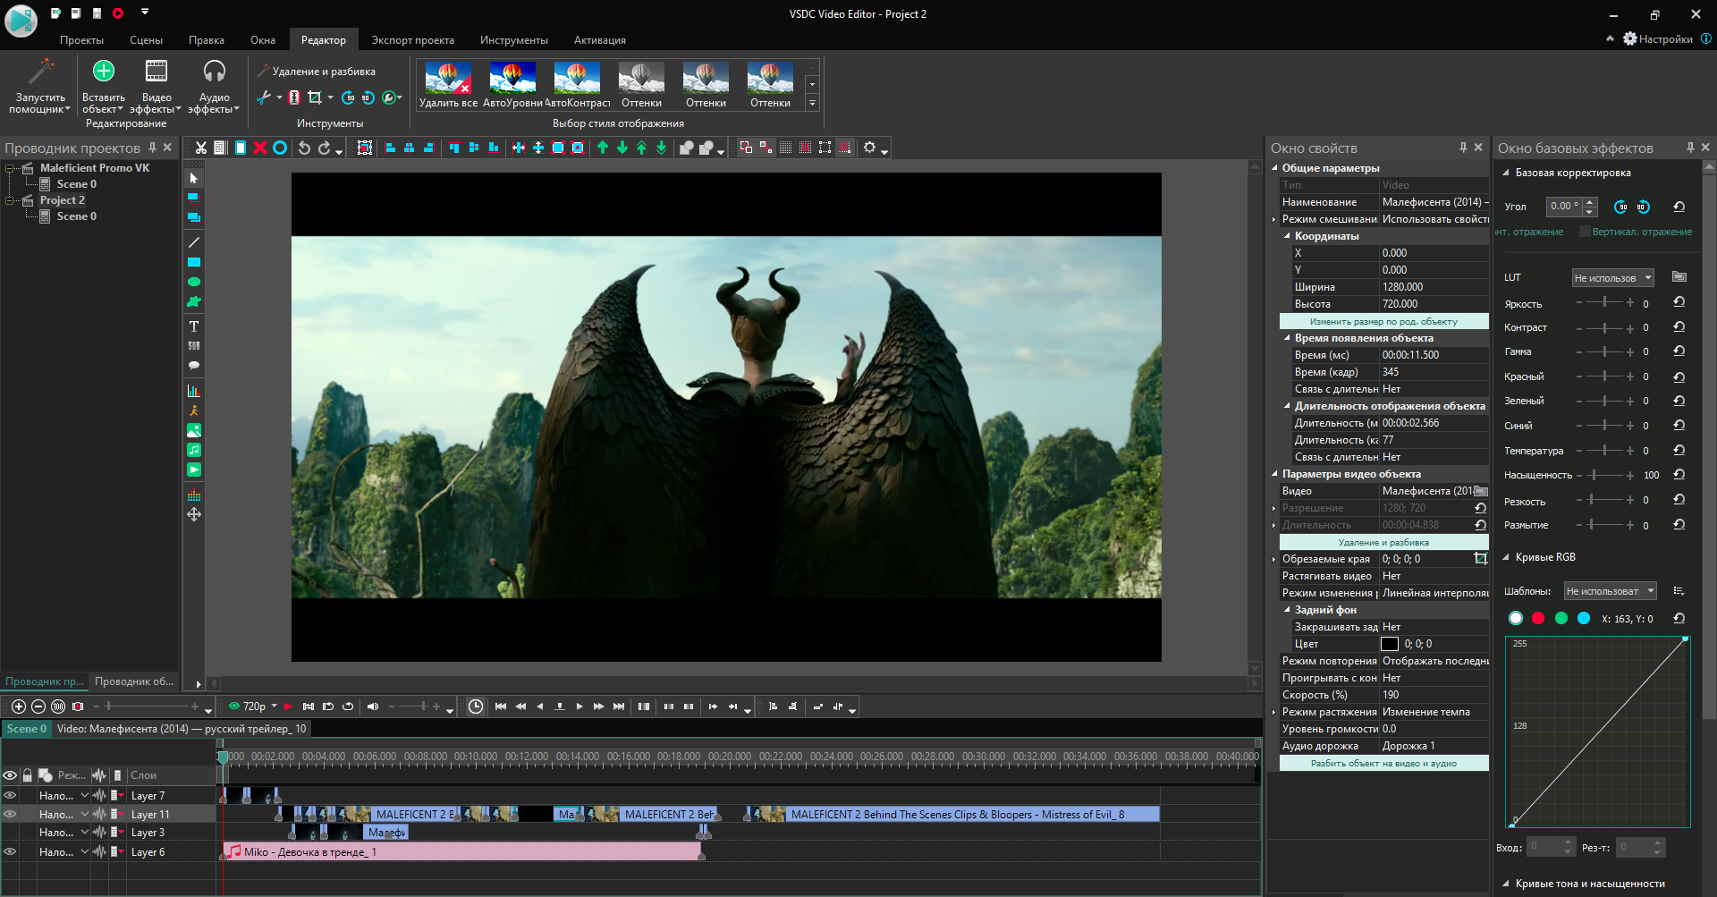Select the Text tool
The image size is (1717, 897).
pyautogui.click(x=193, y=326)
